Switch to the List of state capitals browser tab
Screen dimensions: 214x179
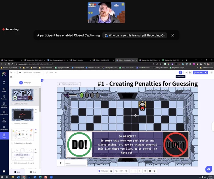coord(58,60)
